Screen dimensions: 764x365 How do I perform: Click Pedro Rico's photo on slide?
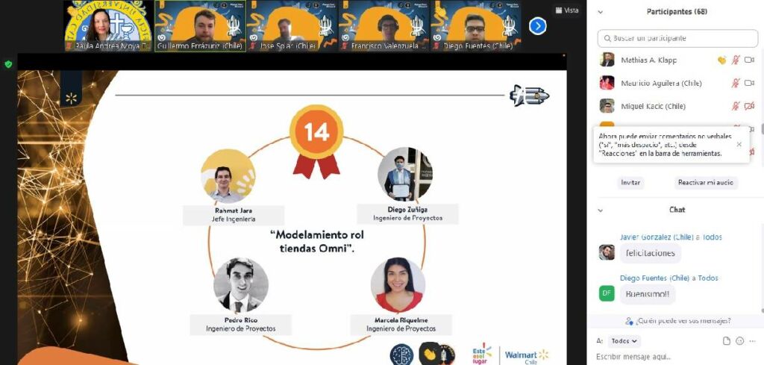click(241, 286)
